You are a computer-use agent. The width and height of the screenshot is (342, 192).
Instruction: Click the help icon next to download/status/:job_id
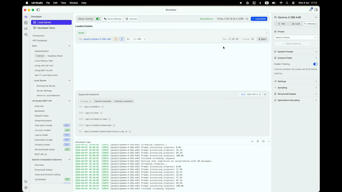pos(130,131)
